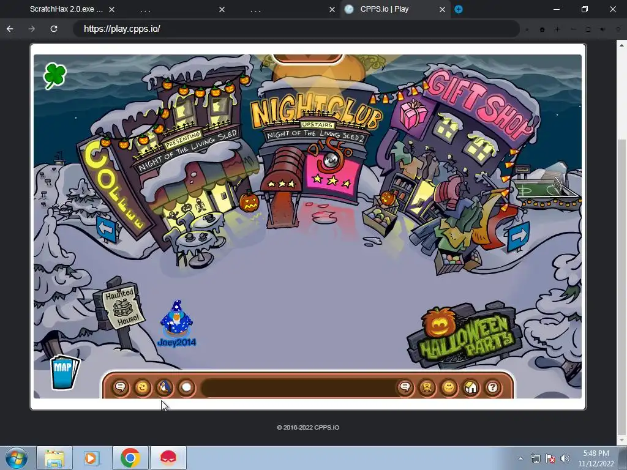
Task: Go back in browser history
Action: tap(10, 29)
